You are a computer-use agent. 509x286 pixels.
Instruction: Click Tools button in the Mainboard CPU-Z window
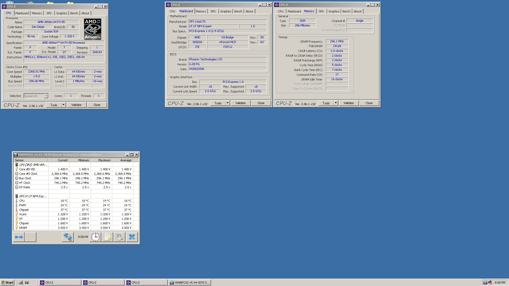point(218,103)
